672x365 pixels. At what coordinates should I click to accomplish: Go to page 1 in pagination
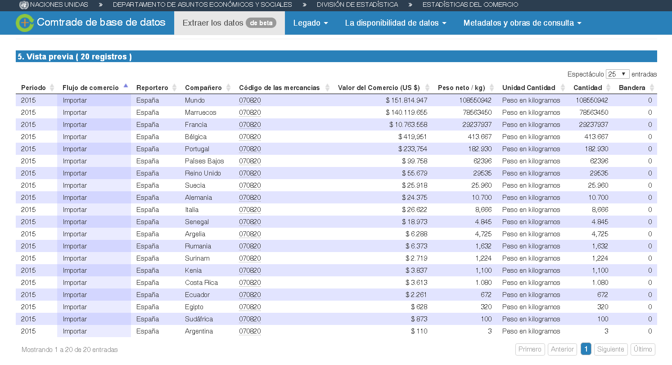586,349
